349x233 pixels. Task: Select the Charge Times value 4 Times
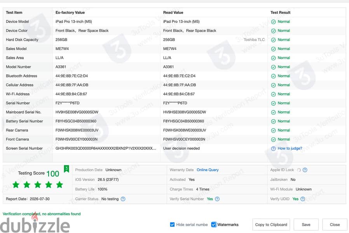coord(202,189)
